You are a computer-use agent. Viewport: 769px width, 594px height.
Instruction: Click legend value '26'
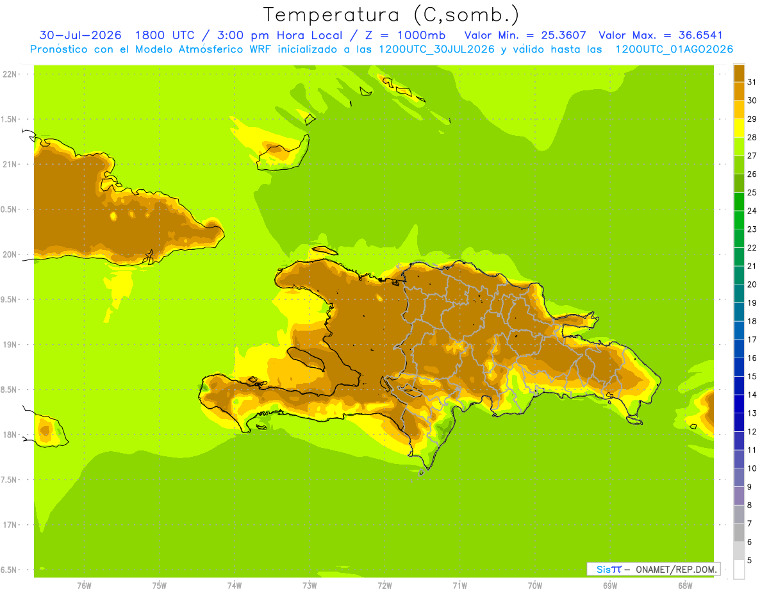[752, 174]
